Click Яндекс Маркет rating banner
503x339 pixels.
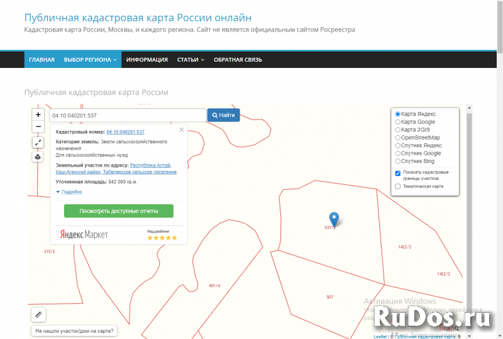click(x=119, y=235)
